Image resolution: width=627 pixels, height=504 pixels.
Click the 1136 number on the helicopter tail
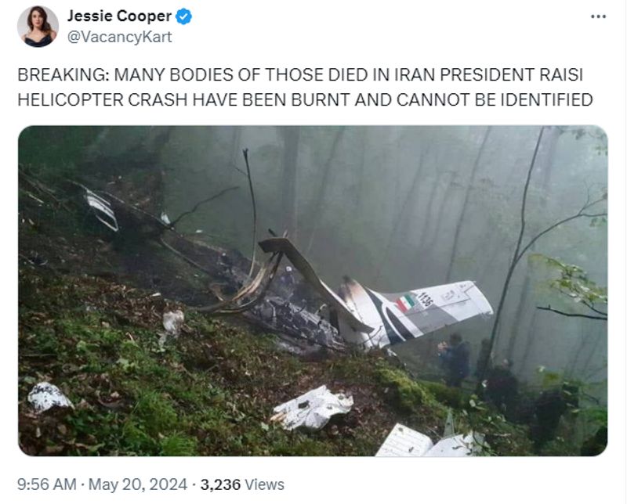click(x=425, y=299)
